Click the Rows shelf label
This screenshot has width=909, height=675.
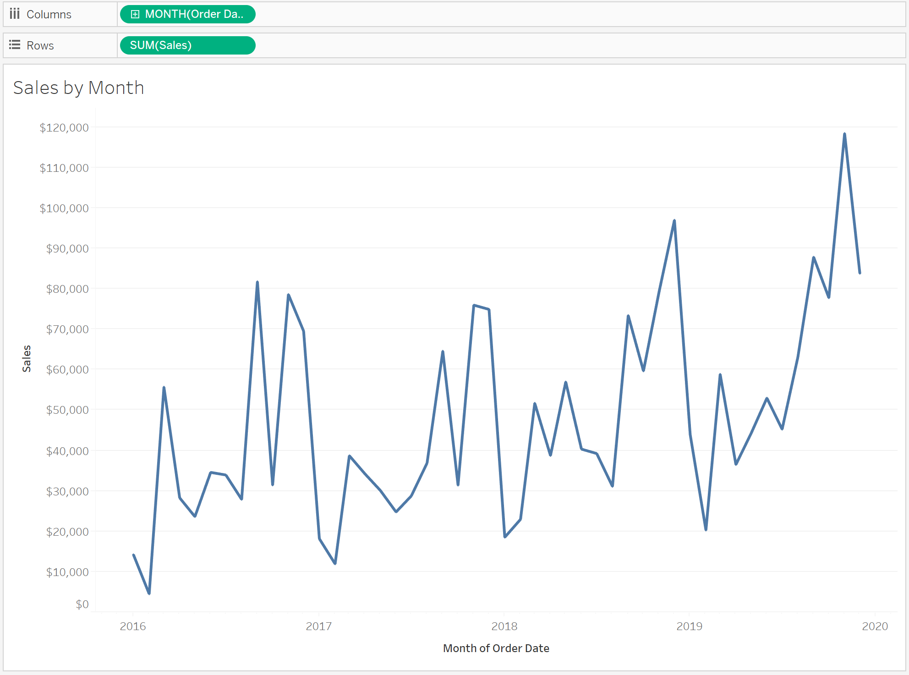(40, 45)
